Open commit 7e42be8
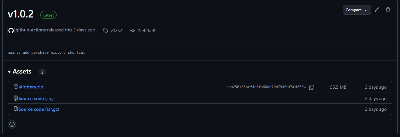 pos(146,31)
